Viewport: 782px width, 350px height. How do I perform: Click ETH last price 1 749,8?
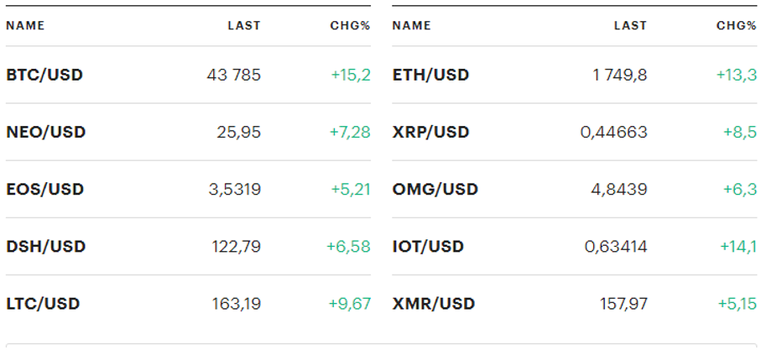point(619,75)
